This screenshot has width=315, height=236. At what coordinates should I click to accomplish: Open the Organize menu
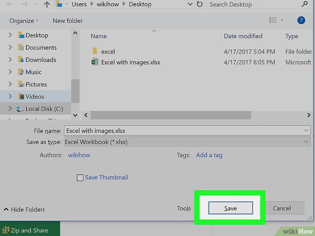23,21
